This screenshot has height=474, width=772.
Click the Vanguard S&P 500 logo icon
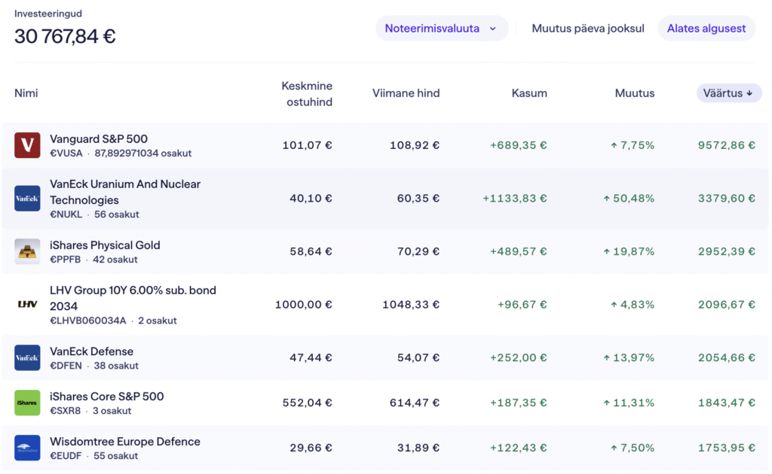[x=27, y=145]
